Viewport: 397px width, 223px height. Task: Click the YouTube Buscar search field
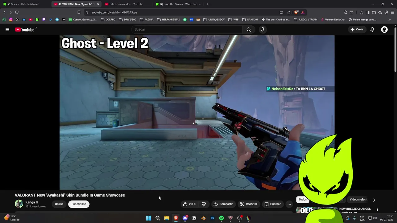[187, 29]
